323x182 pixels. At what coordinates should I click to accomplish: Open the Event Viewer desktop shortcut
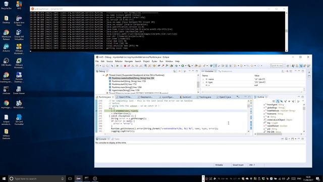[x=19, y=90]
